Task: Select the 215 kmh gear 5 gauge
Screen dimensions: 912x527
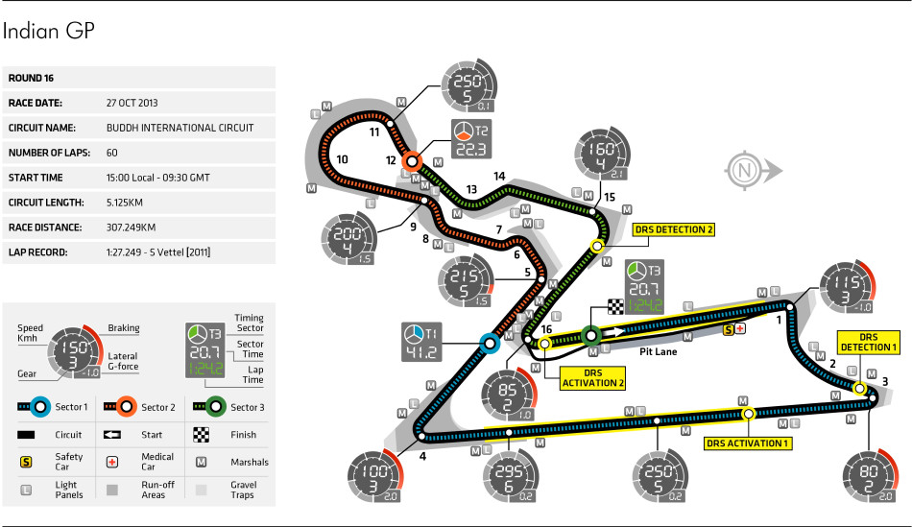Action: [466, 281]
